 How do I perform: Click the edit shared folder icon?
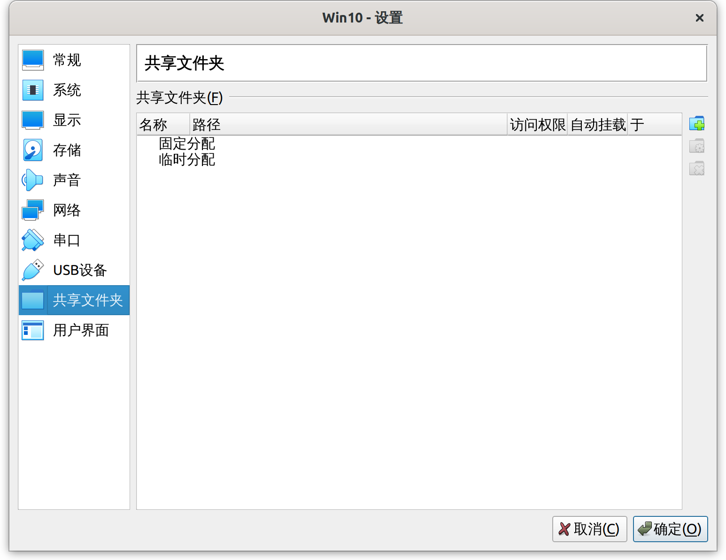pyautogui.click(x=697, y=146)
